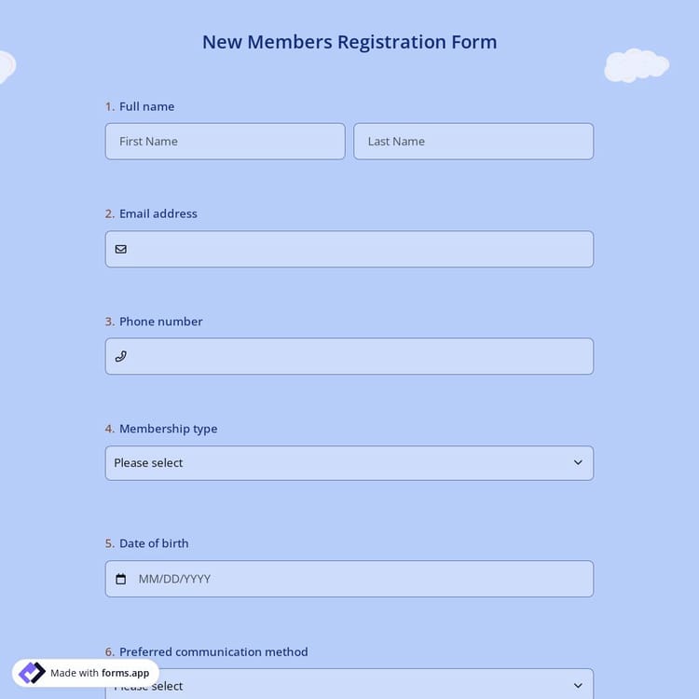Click the white cloud decoration at top right
This screenshot has width=699, height=699.
click(637, 65)
